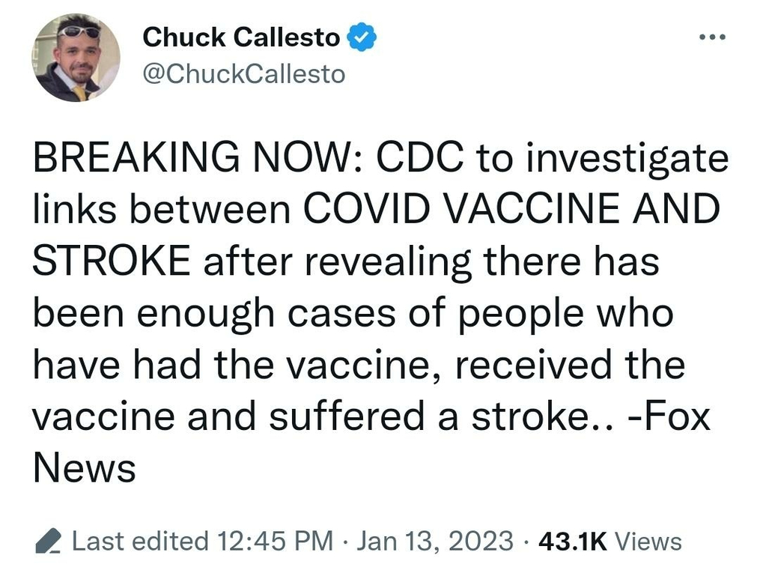This screenshot has width=760, height=570.
Task: Click the "Last edited" label
Action: pos(140,541)
